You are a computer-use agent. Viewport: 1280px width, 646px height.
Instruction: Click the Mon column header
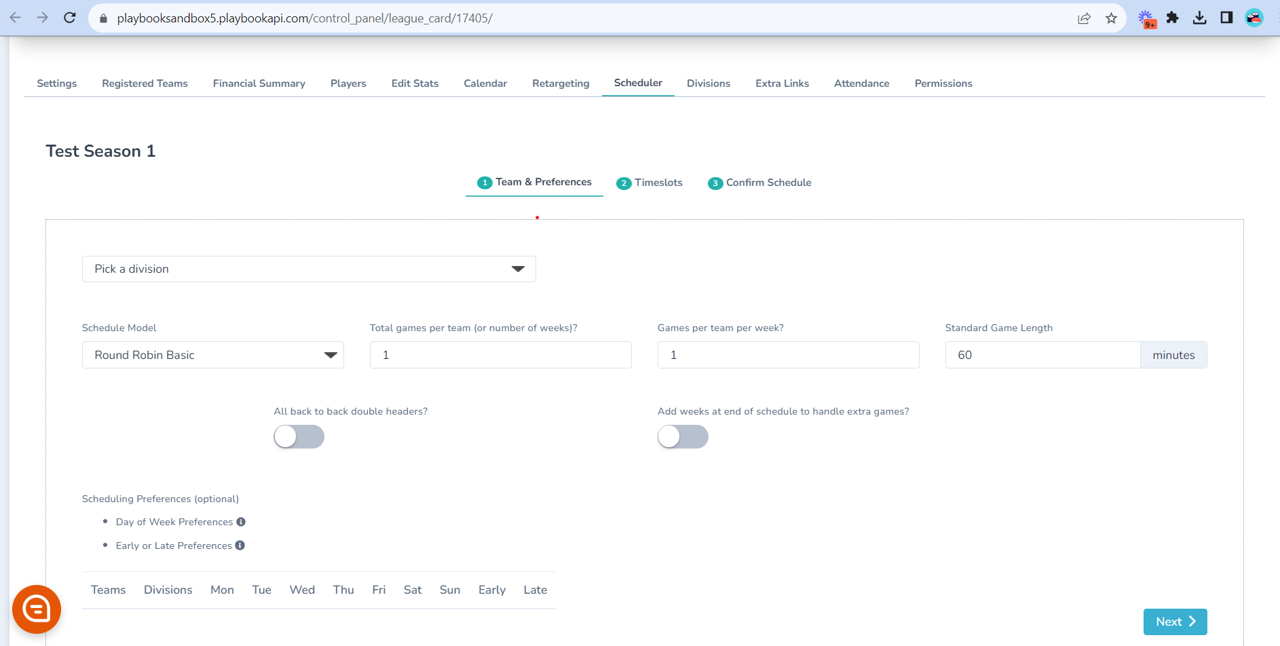click(222, 590)
